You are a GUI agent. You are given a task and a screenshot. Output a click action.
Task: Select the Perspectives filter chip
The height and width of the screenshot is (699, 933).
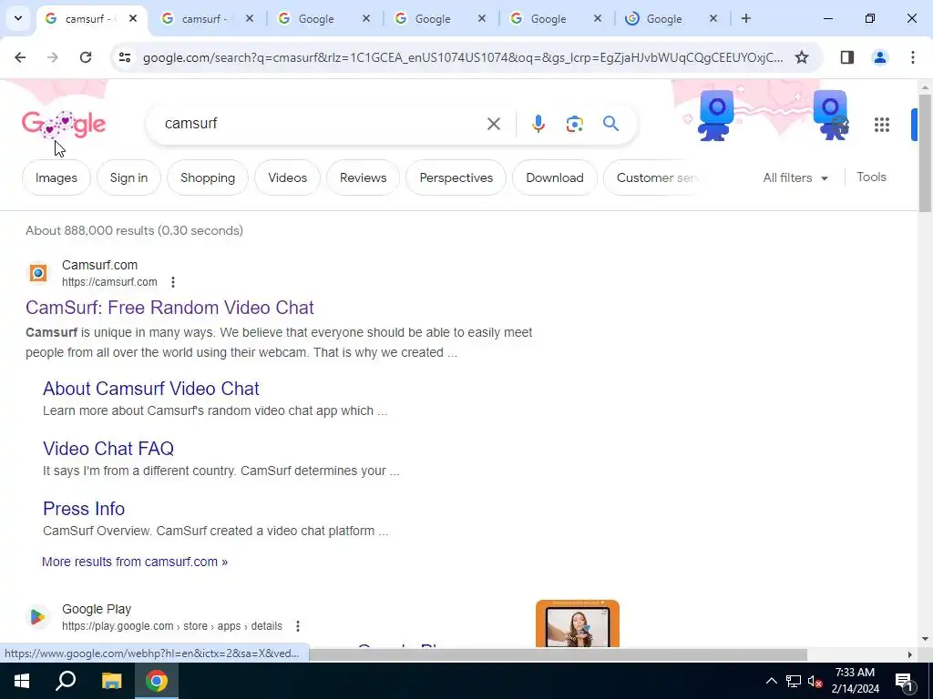456,177
